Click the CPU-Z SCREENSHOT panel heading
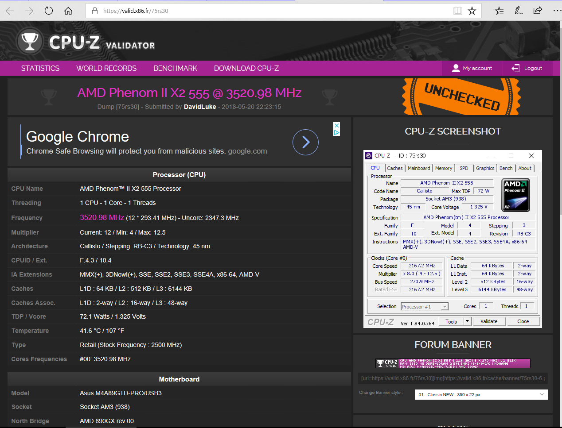The height and width of the screenshot is (428, 562). [453, 131]
